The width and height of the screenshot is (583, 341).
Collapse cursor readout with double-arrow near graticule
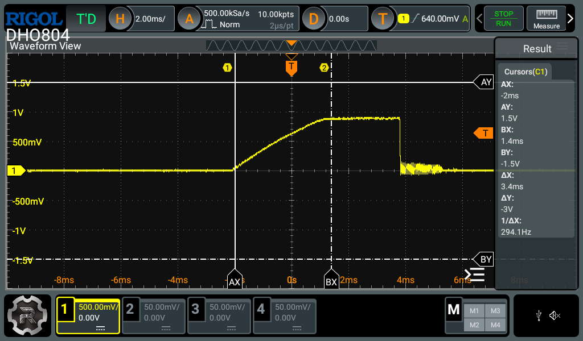474,274
